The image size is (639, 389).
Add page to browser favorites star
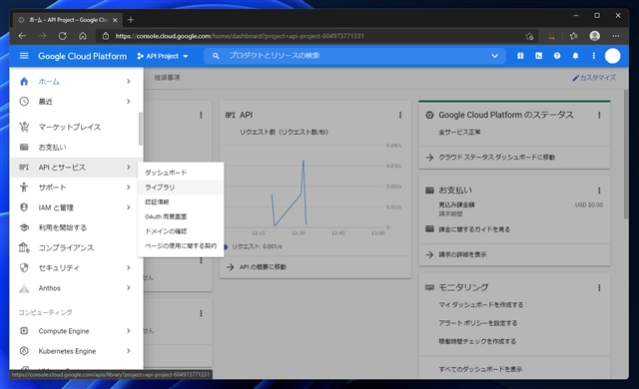pos(529,36)
